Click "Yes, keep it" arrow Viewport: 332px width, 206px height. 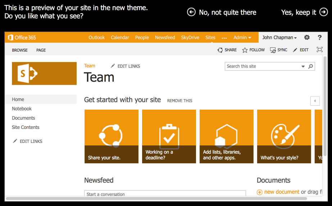(323, 12)
